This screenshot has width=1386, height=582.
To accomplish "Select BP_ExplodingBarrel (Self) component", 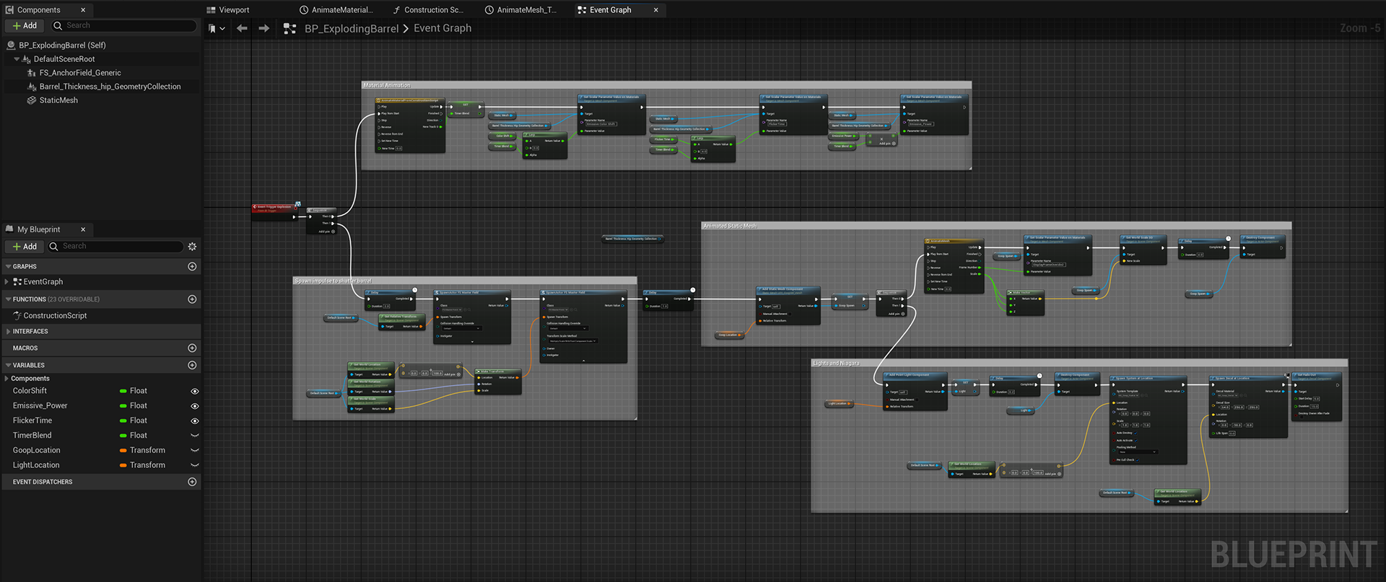I will [62, 45].
